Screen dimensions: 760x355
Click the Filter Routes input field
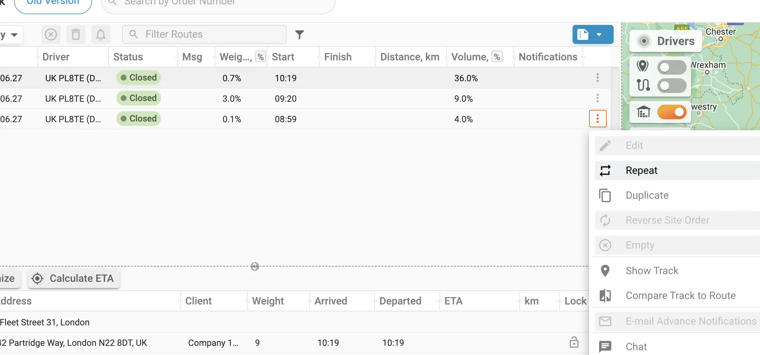[x=204, y=35]
